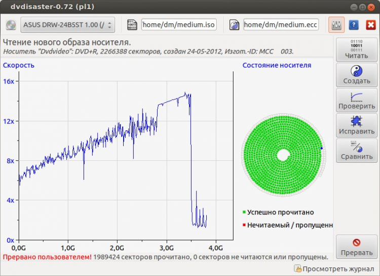380x276 pixels.
Task: Click the Читать (Read) button
Action: tap(357, 50)
